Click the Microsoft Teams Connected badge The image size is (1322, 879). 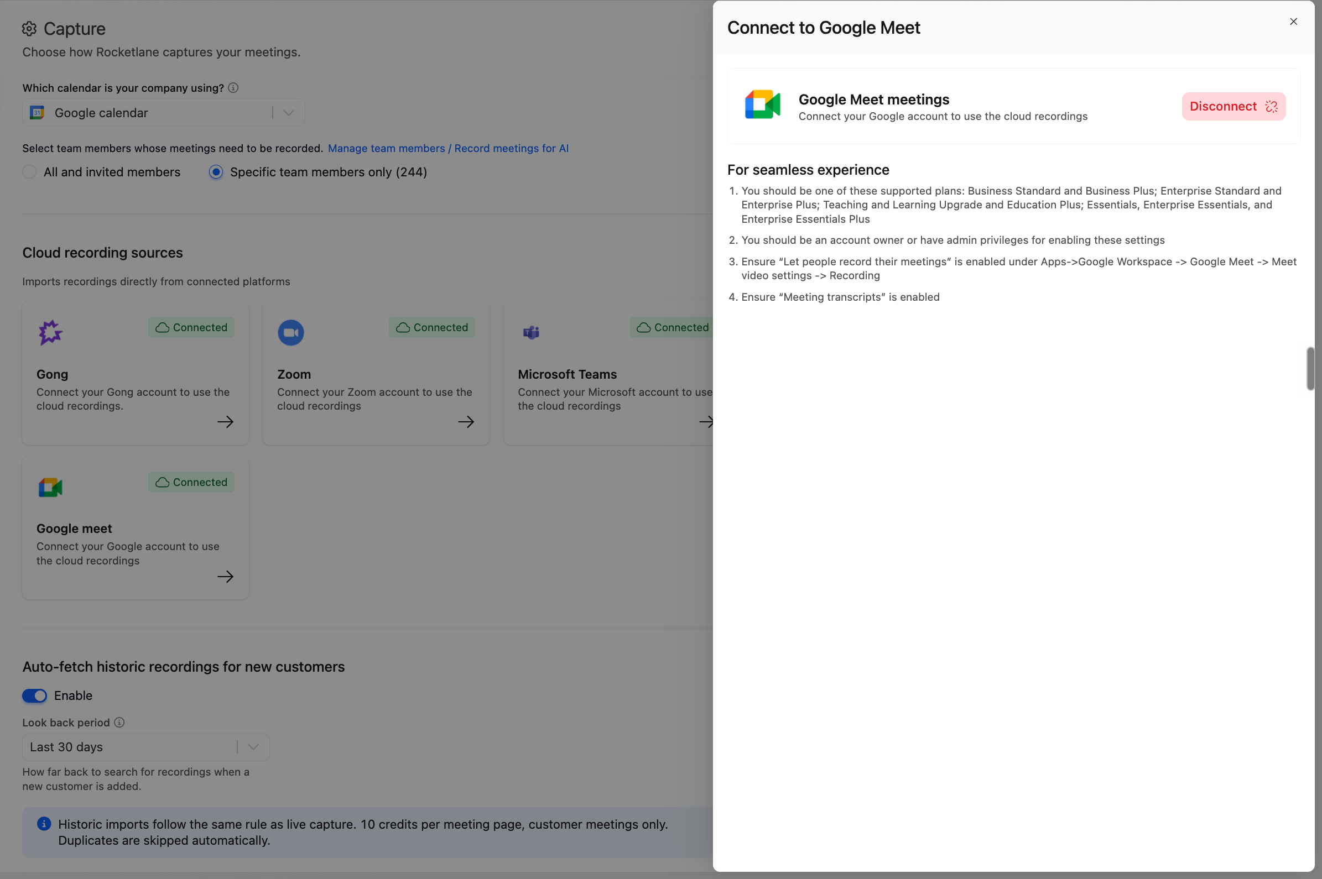pyautogui.click(x=672, y=327)
